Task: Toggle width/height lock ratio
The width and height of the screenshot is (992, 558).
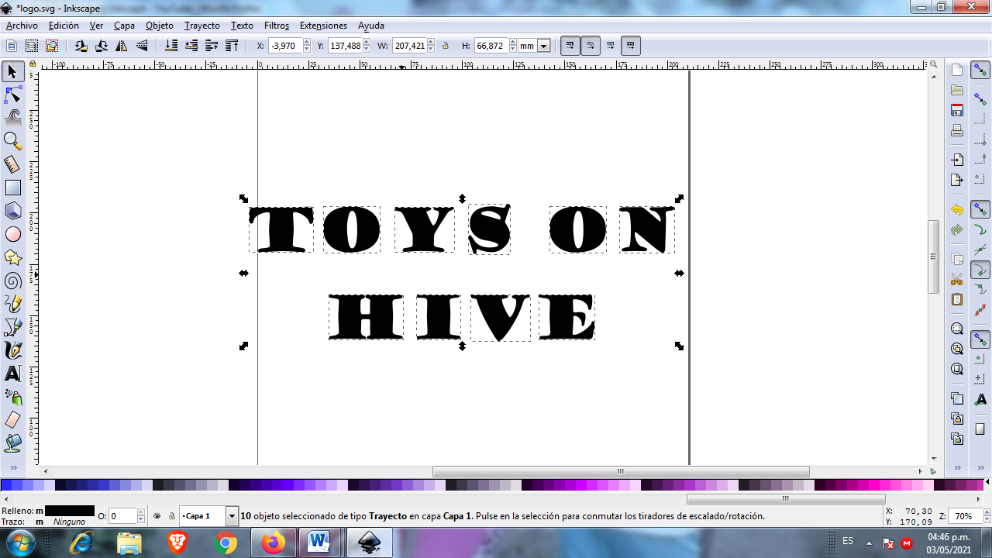Action: point(446,46)
